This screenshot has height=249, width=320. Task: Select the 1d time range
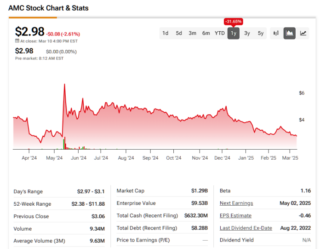click(x=166, y=33)
